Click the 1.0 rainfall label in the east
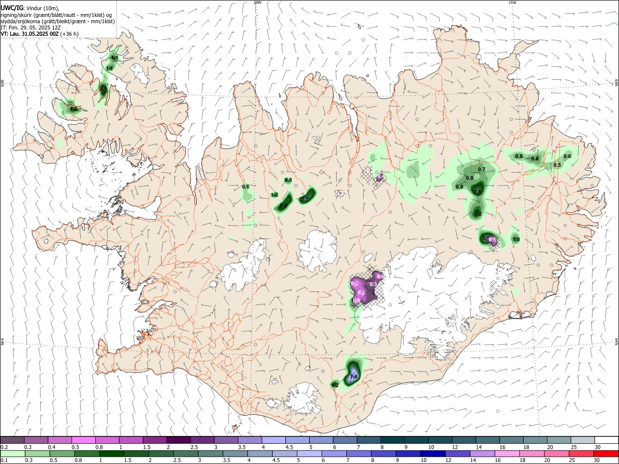The width and height of the screenshot is (619, 464). point(516,239)
